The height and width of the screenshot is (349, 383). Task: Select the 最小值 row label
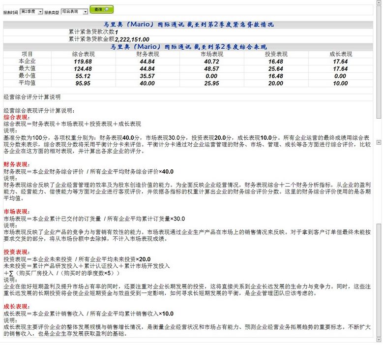tap(27, 76)
